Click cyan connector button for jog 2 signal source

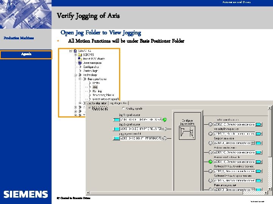tap(116, 129)
